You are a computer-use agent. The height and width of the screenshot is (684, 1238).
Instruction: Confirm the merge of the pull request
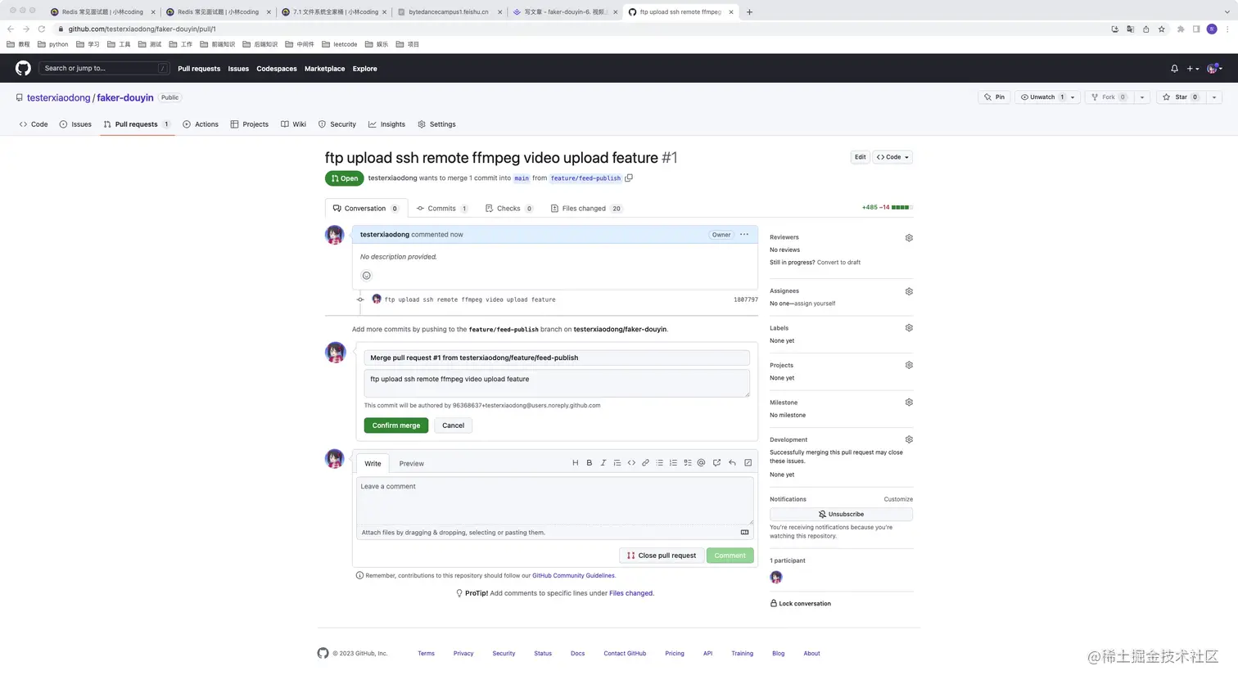pos(396,425)
